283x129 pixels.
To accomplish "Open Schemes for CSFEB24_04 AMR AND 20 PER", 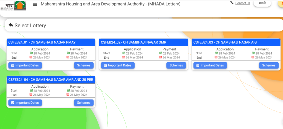I will click(84, 103).
